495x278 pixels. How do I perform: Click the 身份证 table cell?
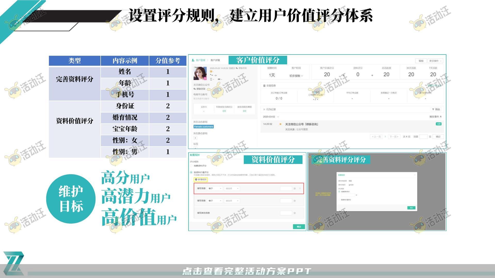pos(125,106)
